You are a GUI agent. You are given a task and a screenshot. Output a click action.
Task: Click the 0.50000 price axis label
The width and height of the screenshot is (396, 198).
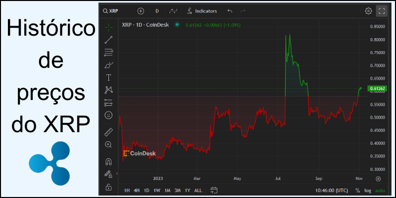[377, 117]
